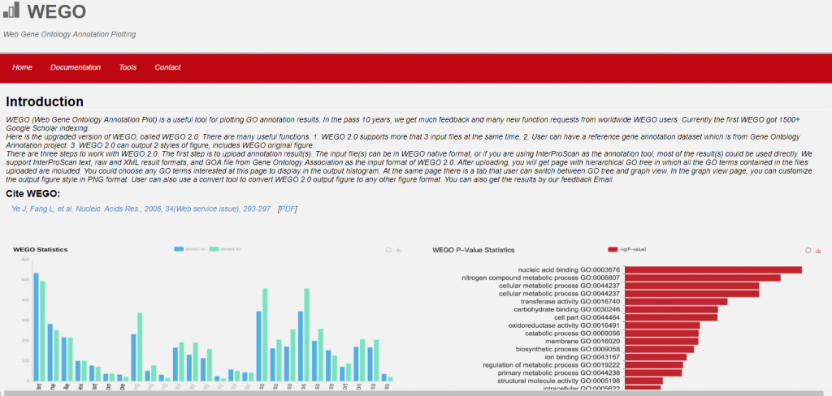Toggle the demo2.lst legend series
Viewport: 832px width, 396px height.
(190, 248)
